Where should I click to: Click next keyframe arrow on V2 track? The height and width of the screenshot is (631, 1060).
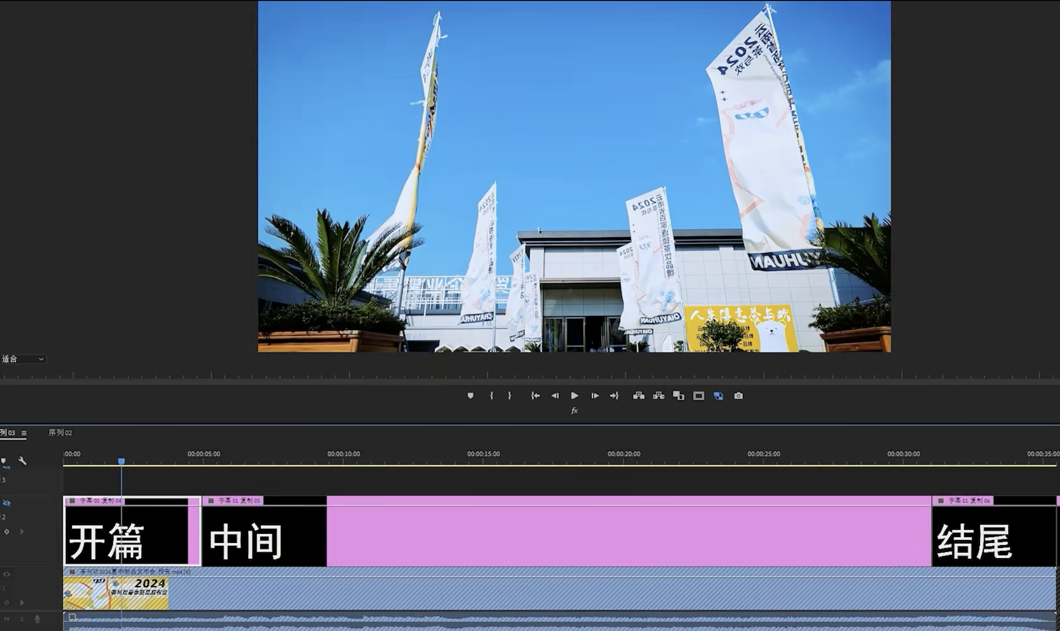click(x=22, y=532)
